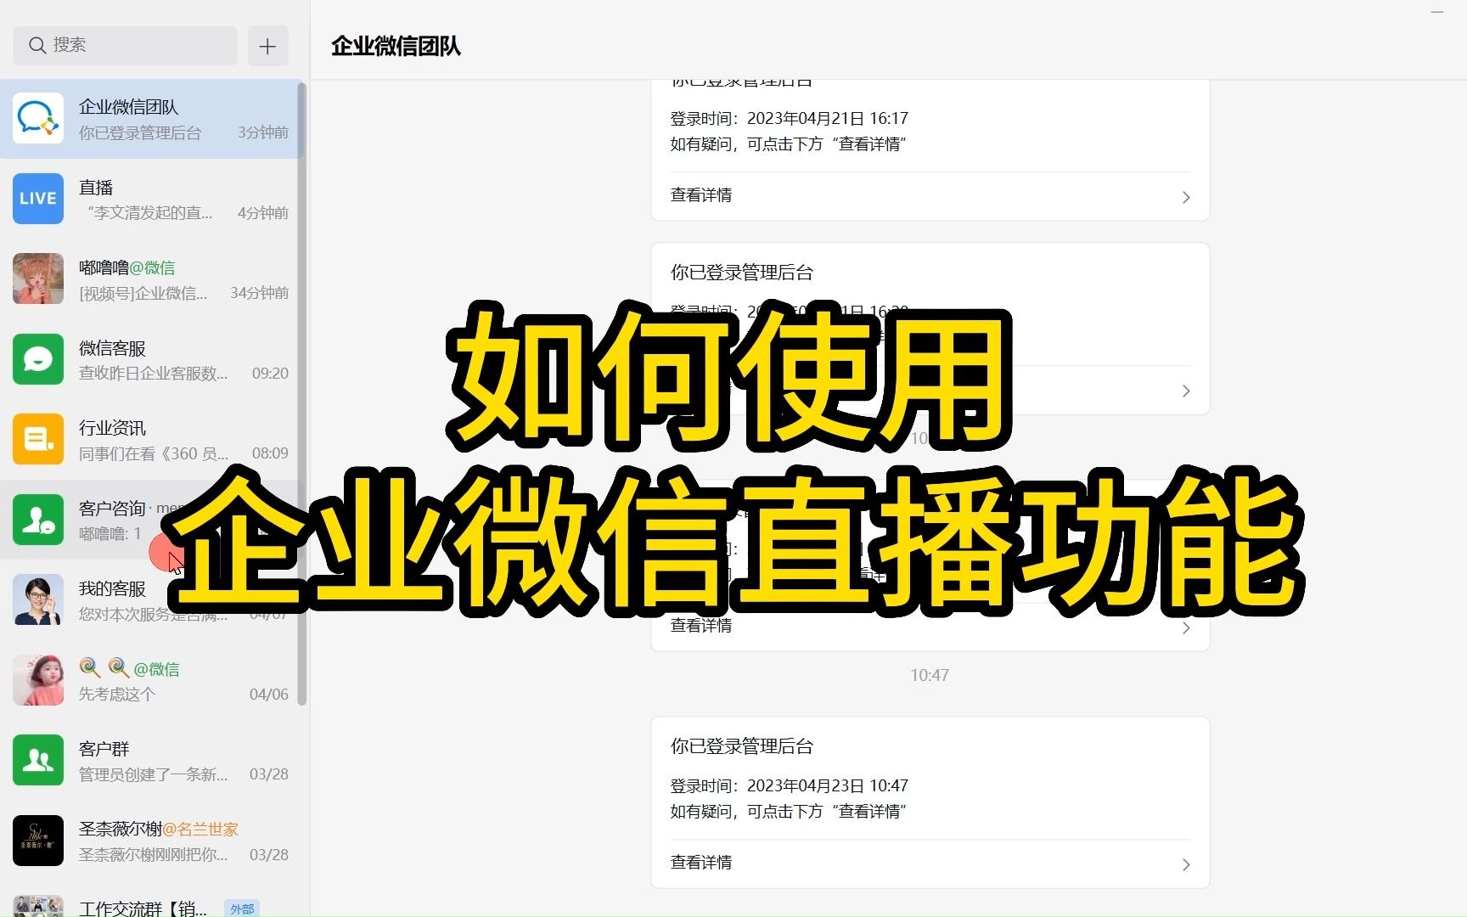1467x917 pixels.
Task: Select the 微信客服 chat title
Action: pyautogui.click(x=112, y=348)
